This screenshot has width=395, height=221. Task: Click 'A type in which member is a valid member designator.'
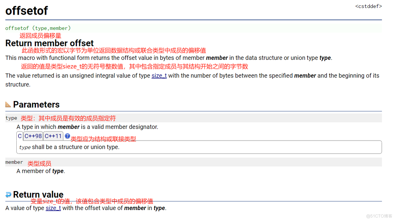tap(87, 127)
